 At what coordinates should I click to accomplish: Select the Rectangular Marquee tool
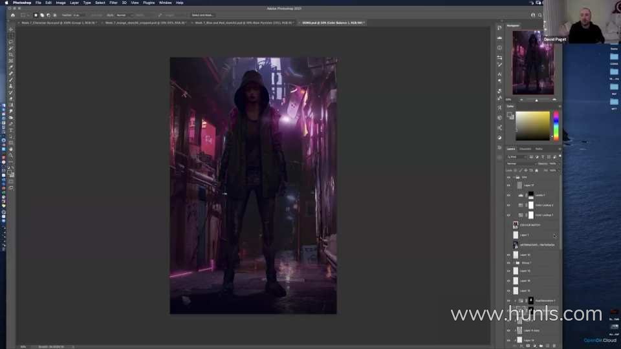[11, 36]
